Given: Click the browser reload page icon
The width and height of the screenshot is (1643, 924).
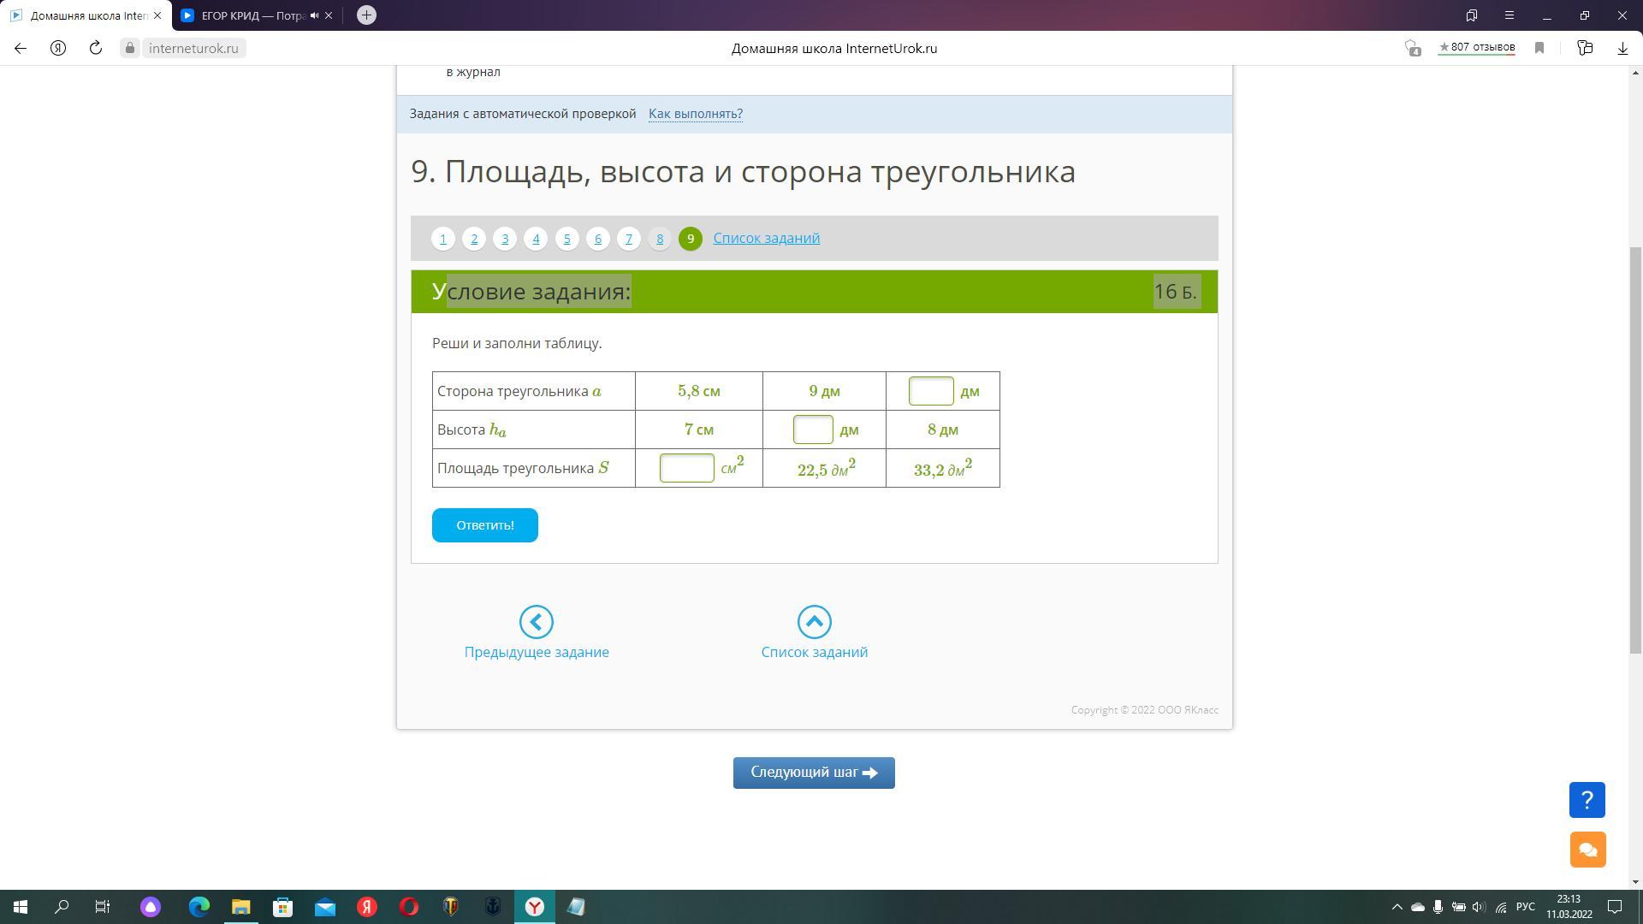Looking at the screenshot, I should [96, 49].
